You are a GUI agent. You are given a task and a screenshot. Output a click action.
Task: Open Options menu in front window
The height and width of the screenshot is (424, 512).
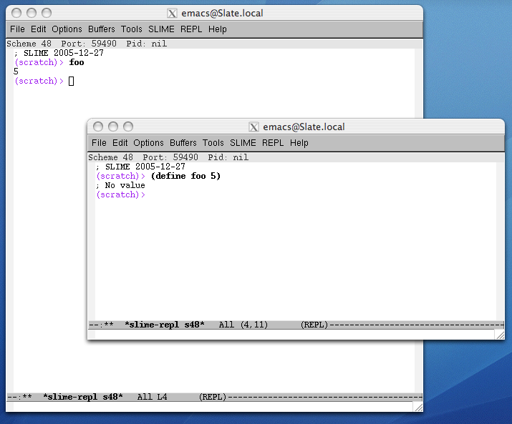point(149,143)
